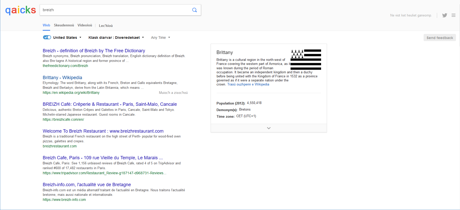This screenshot has height=210, width=460.
Task: Open the Twitter bird icon
Action: (x=444, y=15)
